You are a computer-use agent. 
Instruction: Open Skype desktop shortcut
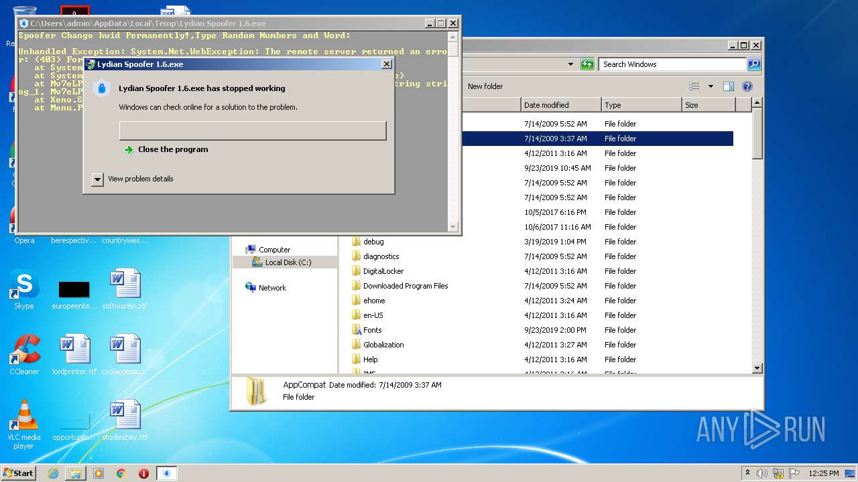coord(24,290)
